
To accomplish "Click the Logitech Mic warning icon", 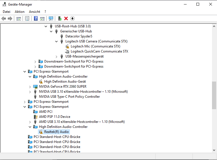I will (67, 46).
